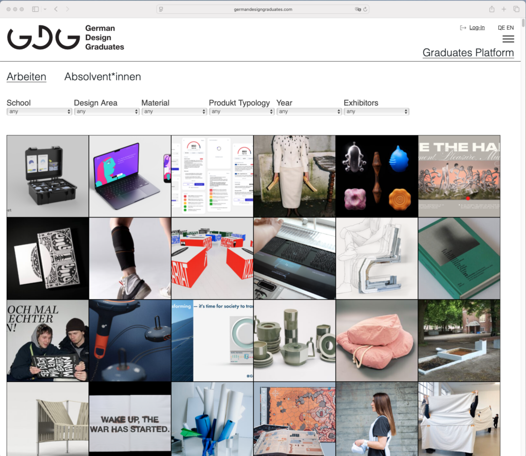526x456 pixels.
Task: Click the Log-In link
Action: tap(476, 28)
